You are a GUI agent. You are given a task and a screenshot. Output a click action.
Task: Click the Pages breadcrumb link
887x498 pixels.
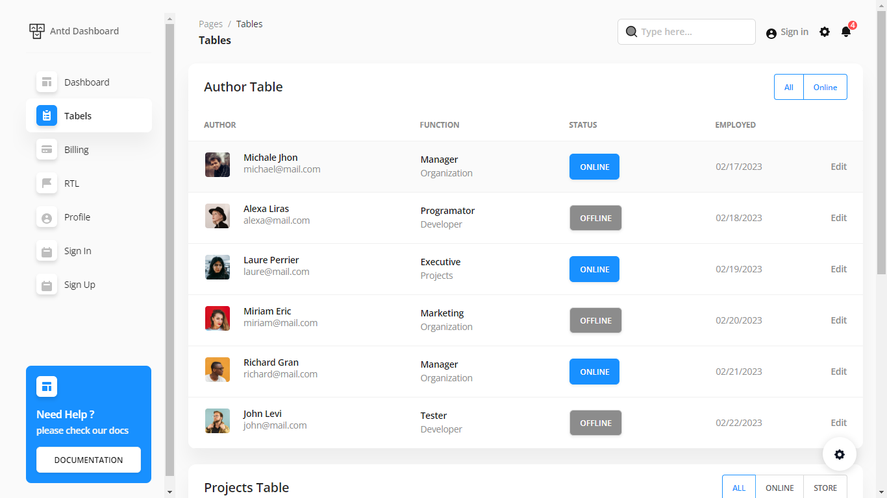click(210, 24)
